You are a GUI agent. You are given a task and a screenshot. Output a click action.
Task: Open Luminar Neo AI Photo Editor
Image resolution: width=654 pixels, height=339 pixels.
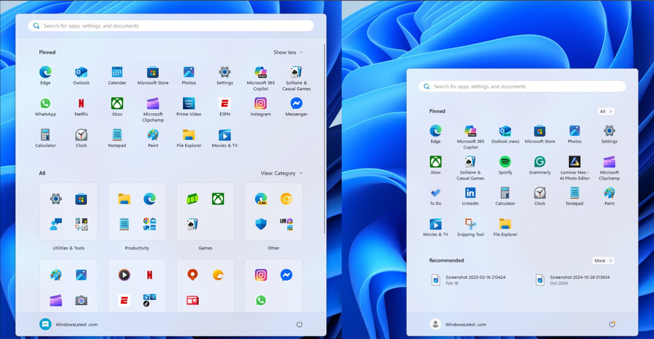[x=575, y=168]
